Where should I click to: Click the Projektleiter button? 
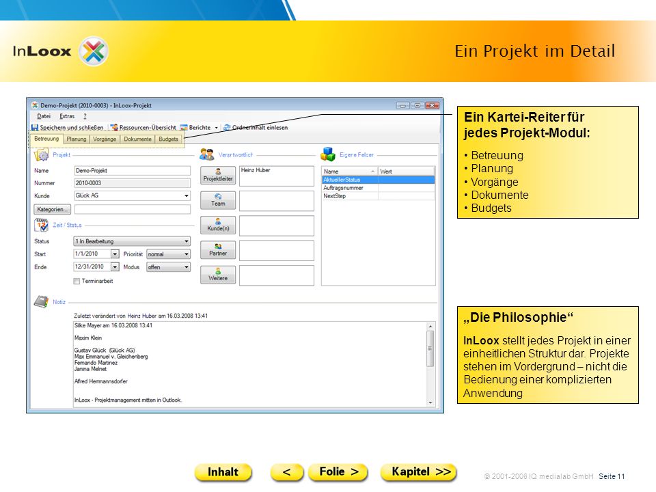218,176
